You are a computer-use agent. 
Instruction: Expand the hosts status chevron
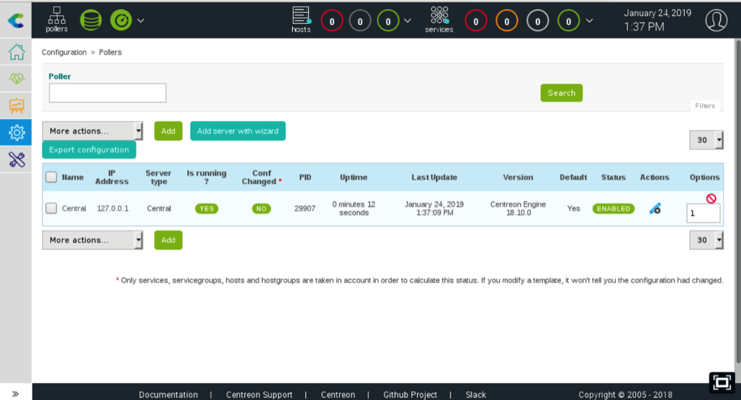click(407, 21)
